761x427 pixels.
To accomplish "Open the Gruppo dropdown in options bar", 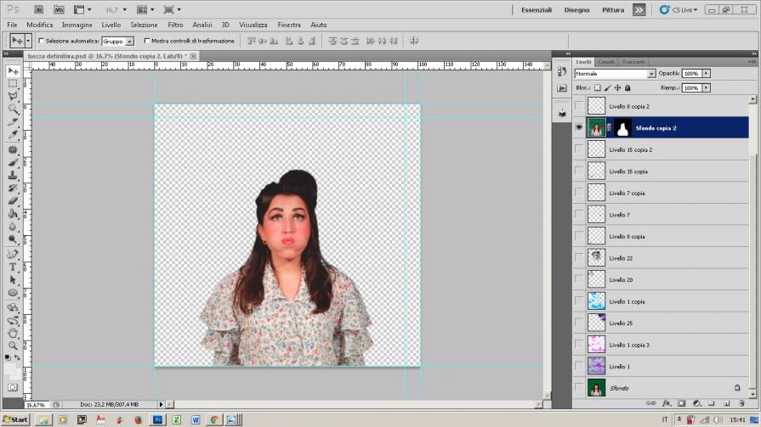I will (x=129, y=41).
